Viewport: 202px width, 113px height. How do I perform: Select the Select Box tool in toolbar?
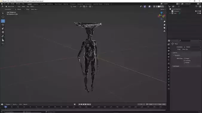[3, 13]
